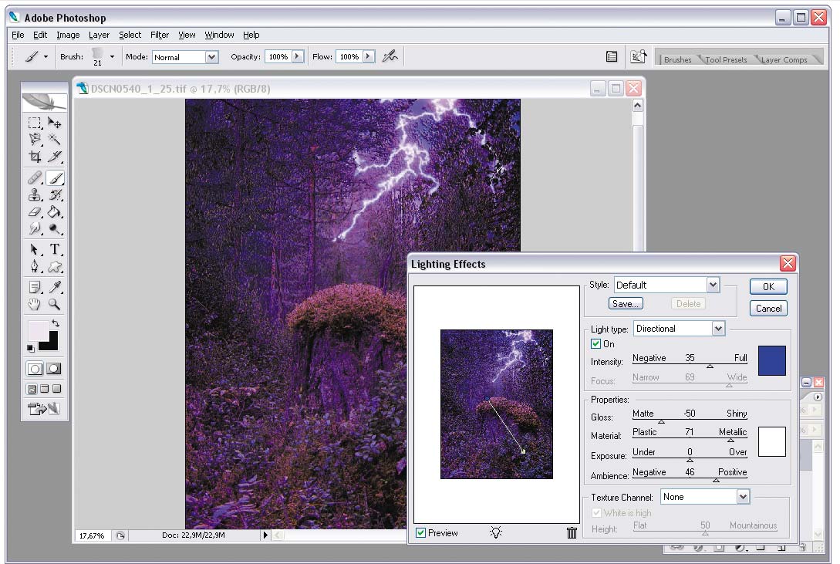Click the trash icon in Lighting Effects

[572, 532]
